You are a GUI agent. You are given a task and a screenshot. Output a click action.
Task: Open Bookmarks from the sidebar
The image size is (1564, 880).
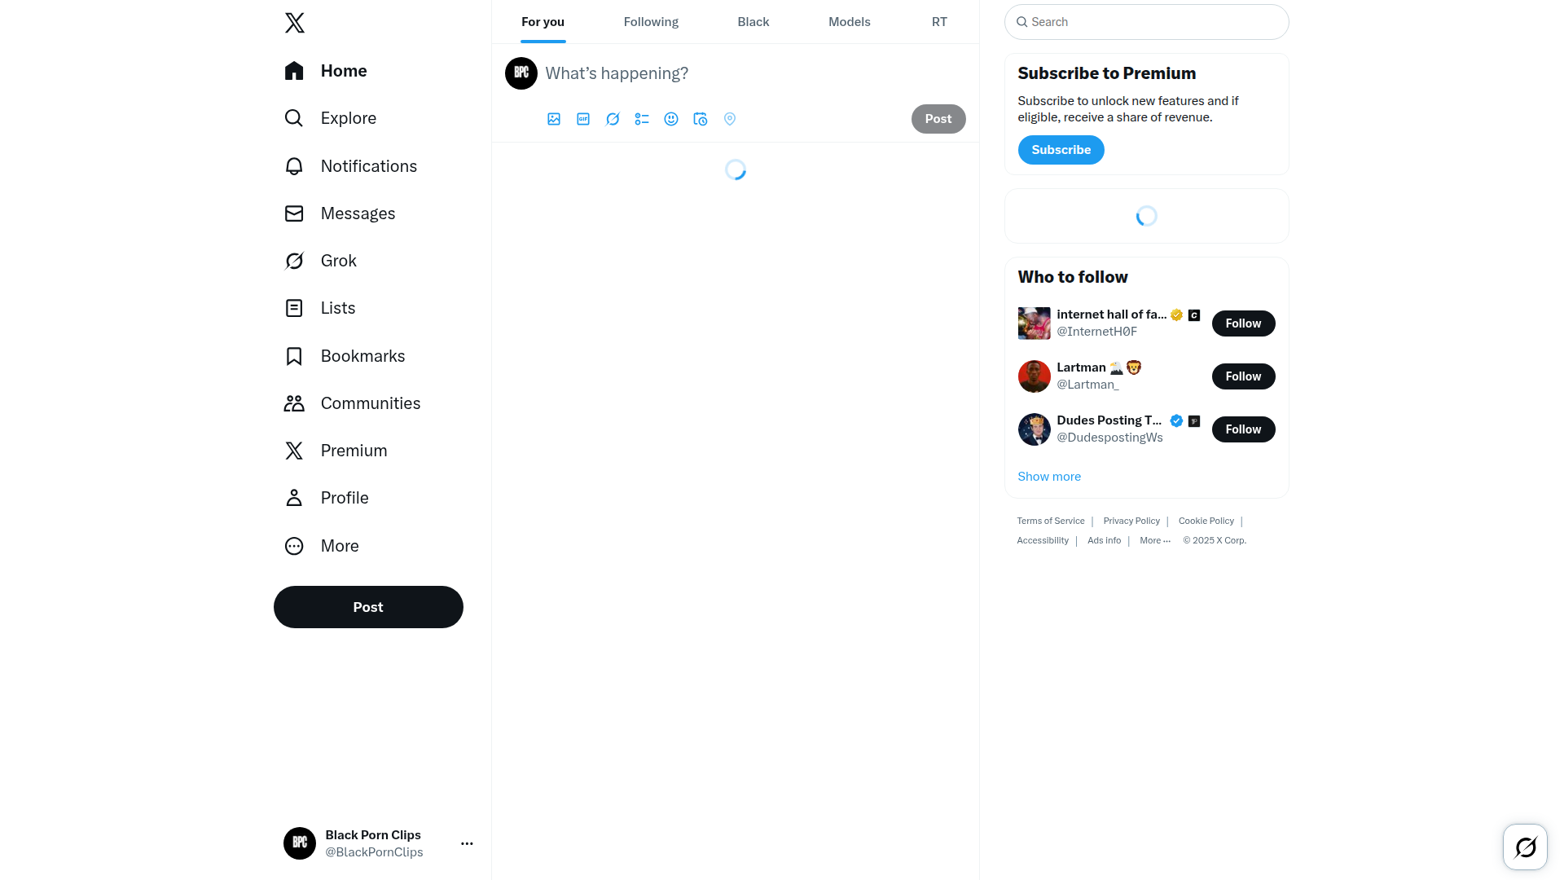tap(345, 356)
